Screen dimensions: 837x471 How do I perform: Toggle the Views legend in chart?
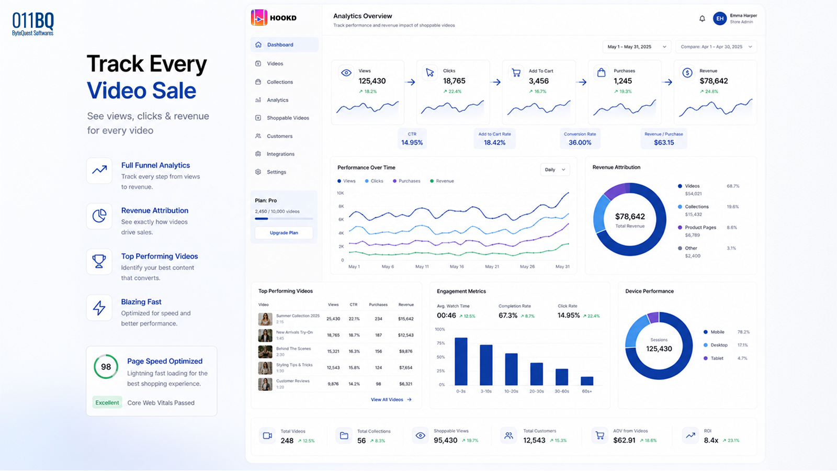[346, 181]
